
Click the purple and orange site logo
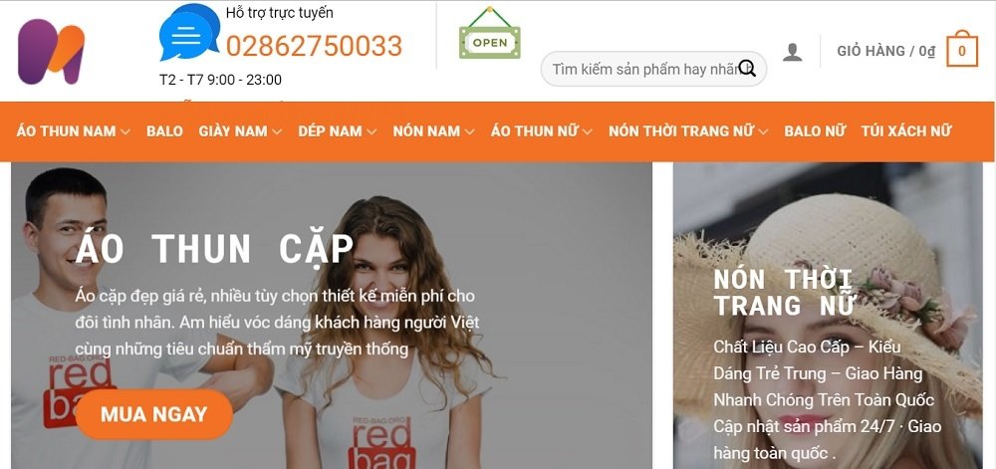point(51,52)
